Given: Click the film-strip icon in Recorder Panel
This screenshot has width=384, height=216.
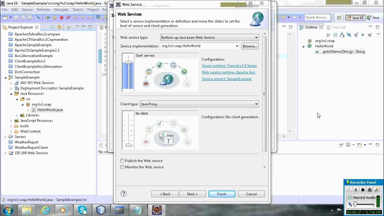Looking at the screenshot, I should [370, 190].
